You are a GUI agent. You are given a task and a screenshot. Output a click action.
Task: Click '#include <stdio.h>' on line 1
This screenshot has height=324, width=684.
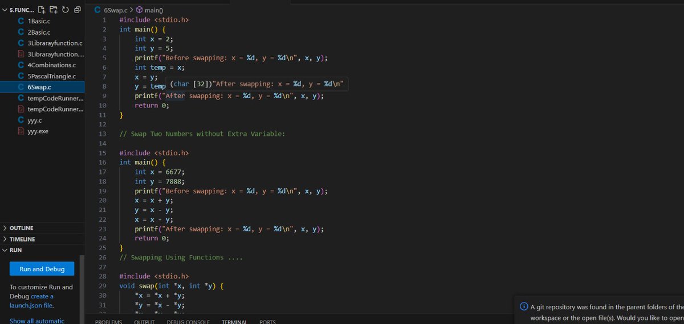pyautogui.click(x=154, y=19)
